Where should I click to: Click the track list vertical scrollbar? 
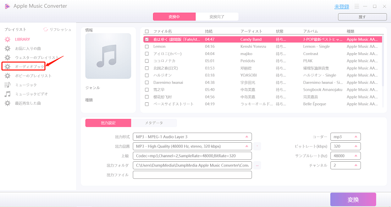(x=383, y=61)
